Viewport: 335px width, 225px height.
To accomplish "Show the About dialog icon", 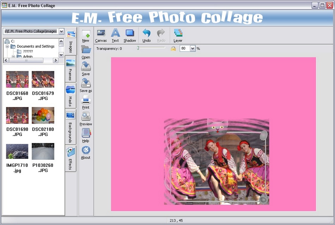I will pyautogui.click(x=86, y=150).
